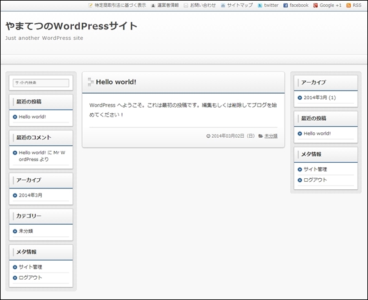Open 2014年3月 in left アーカイブ widget

click(31, 195)
